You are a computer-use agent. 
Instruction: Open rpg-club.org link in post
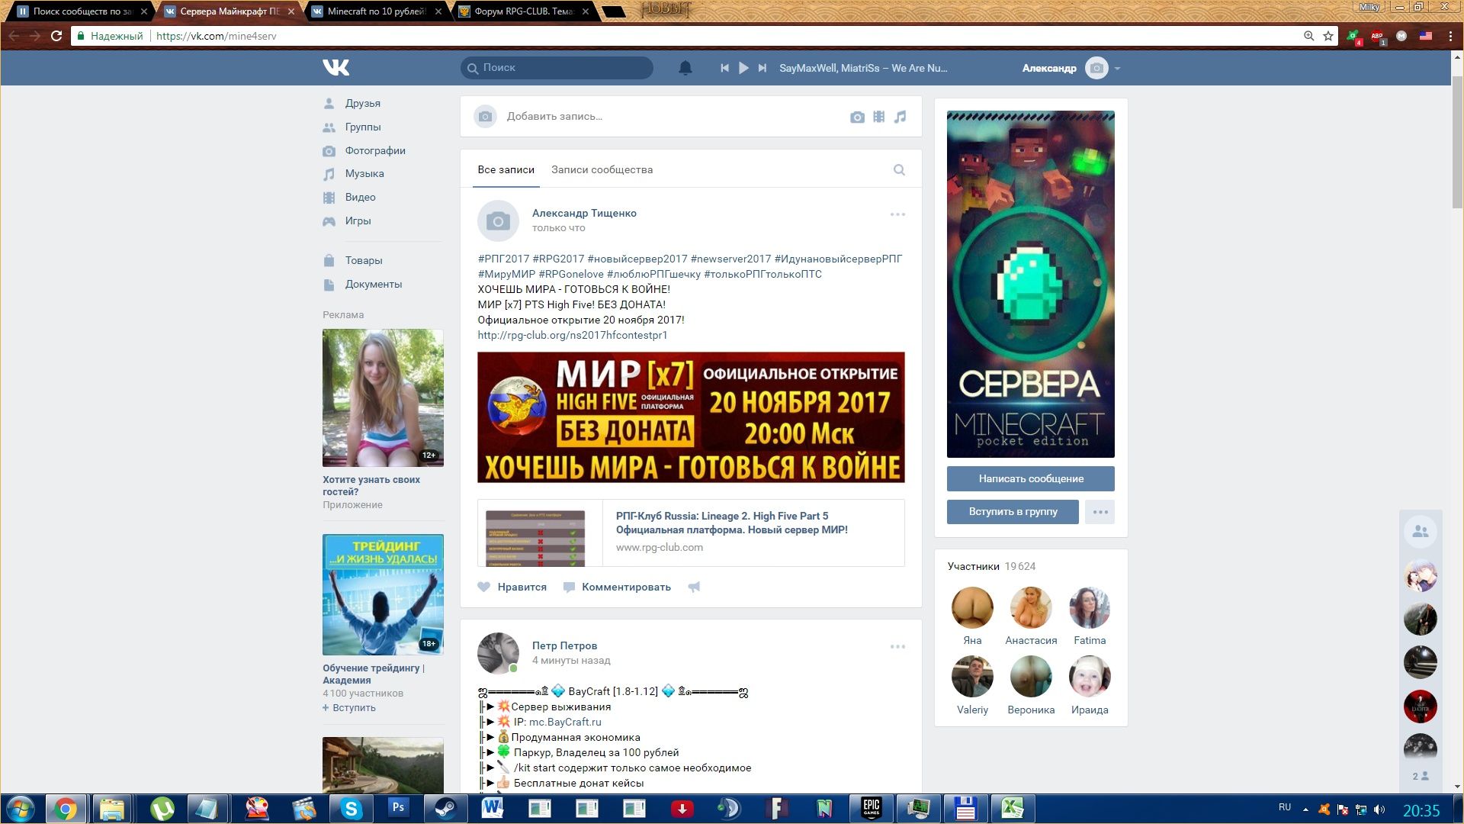pyautogui.click(x=572, y=335)
